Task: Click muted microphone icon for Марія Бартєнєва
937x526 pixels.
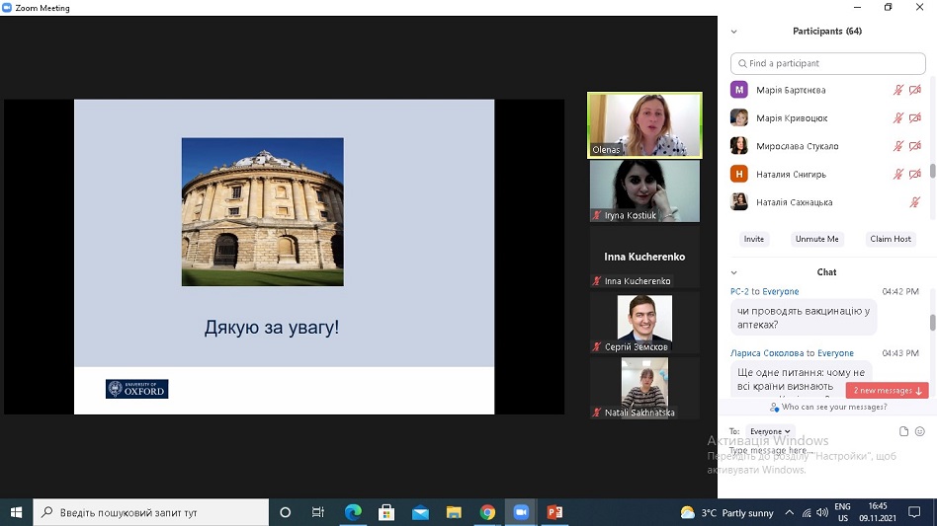Action: [x=898, y=90]
